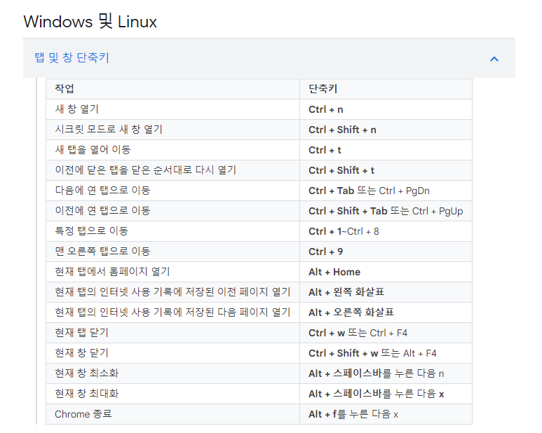Collapse the 탭 및 창 단축키 section chevron

(x=494, y=59)
